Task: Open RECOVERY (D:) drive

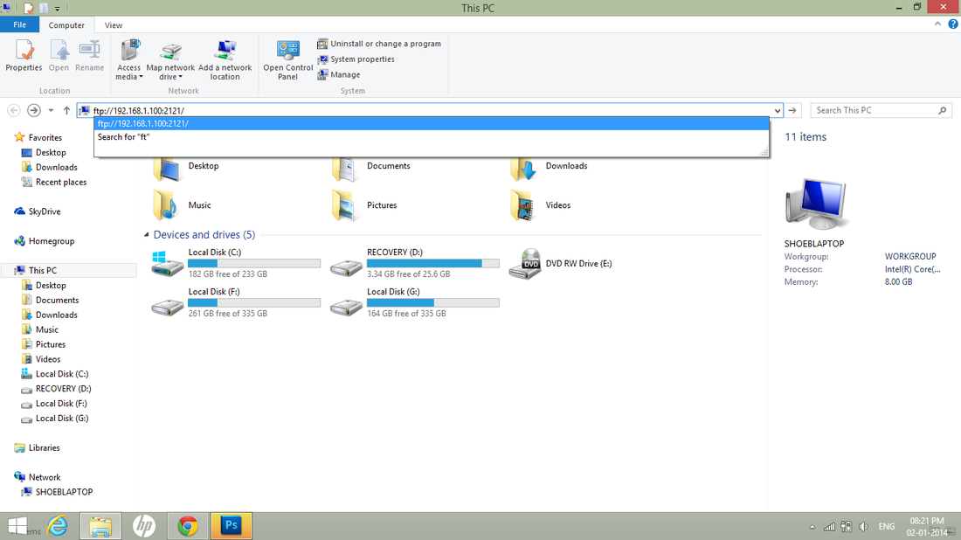Action: tap(415, 263)
